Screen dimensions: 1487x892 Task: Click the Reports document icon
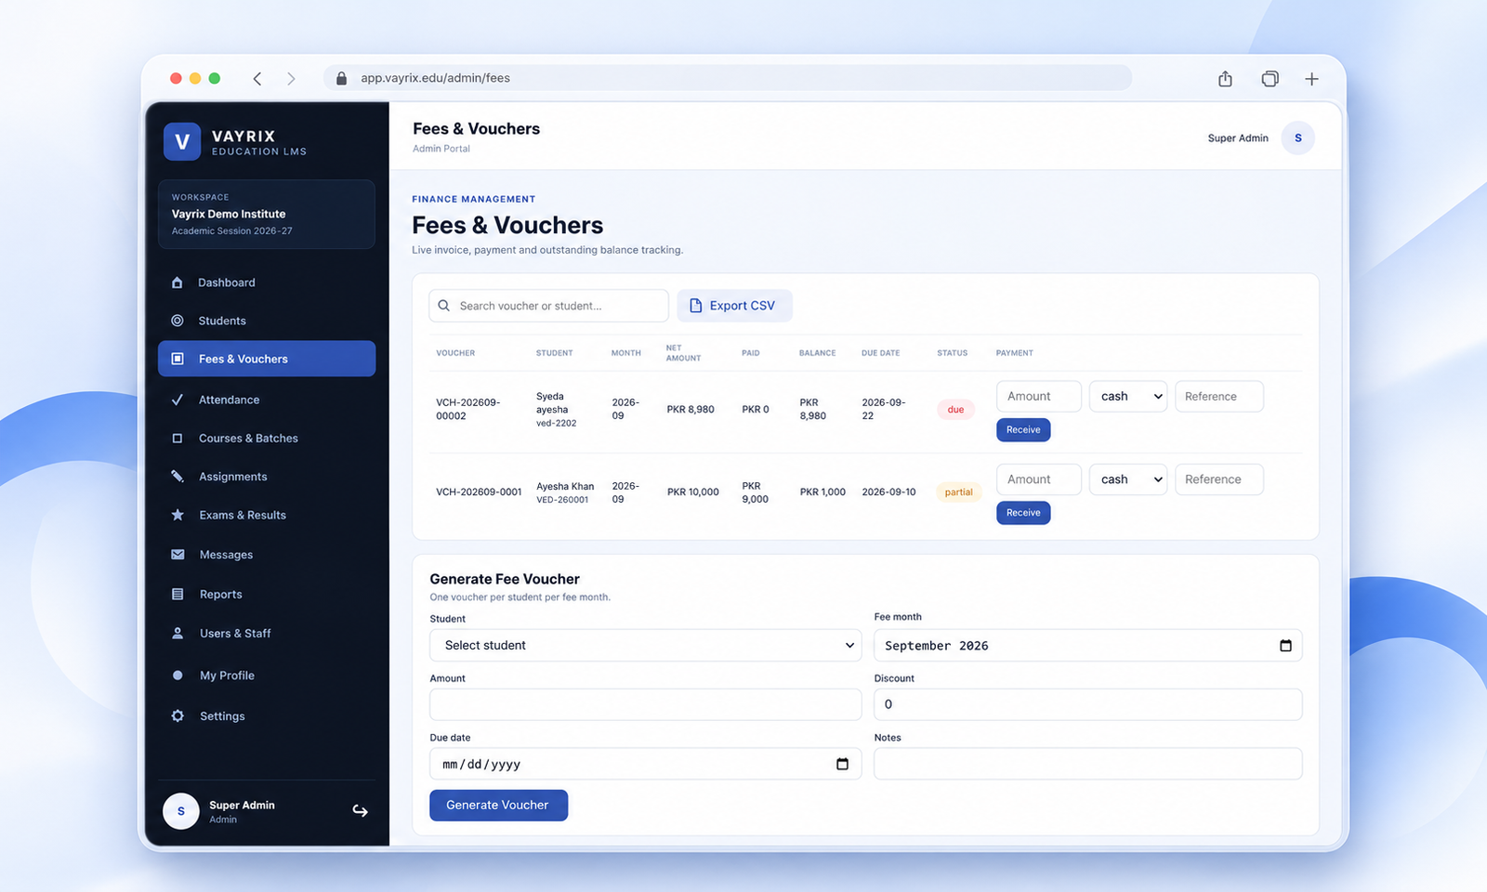point(178,595)
